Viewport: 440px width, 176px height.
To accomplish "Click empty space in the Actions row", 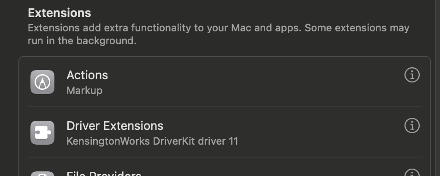I will pos(253,82).
